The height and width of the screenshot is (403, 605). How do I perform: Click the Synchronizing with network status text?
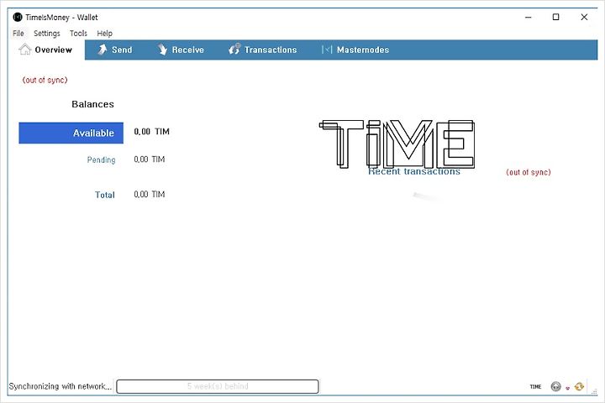(x=60, y=386)
